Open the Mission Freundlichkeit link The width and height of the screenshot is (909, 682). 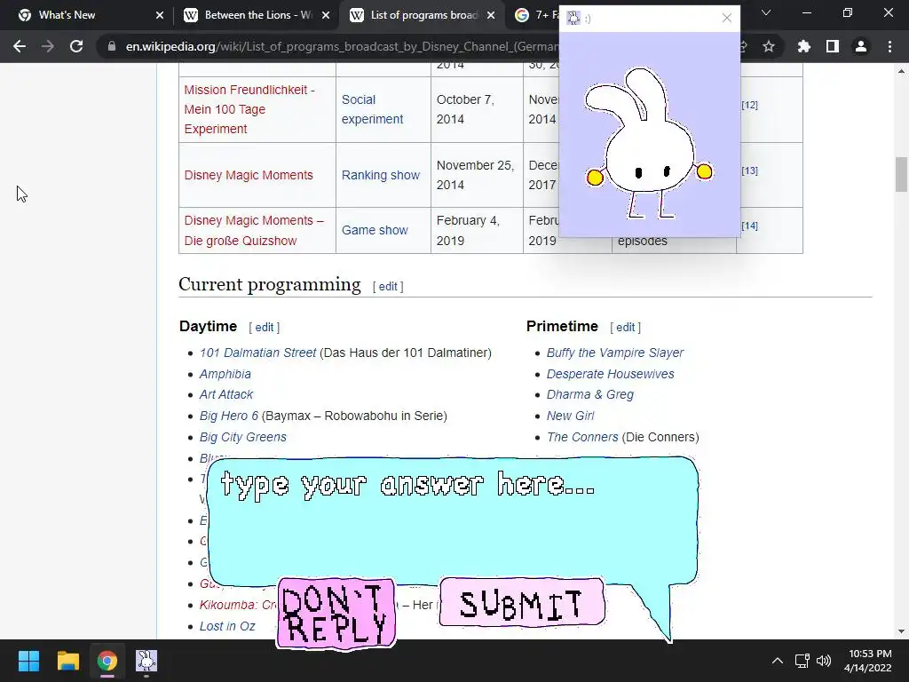pyautogui.click(x=249, y=109)
